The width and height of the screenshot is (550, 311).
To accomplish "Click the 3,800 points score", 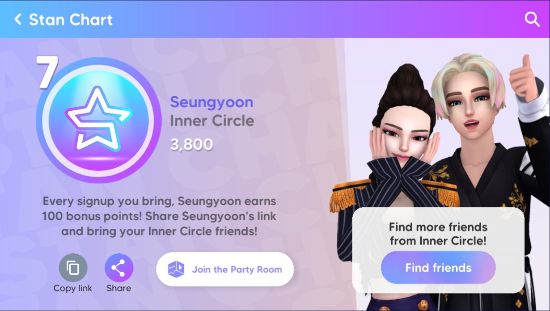I will (x=191, y=144).
